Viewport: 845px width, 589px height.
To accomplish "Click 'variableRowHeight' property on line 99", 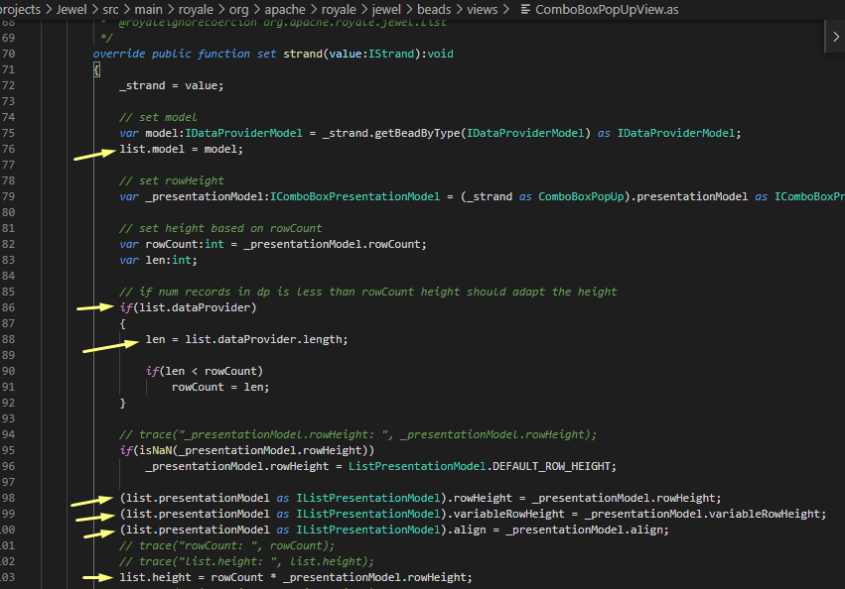I will tap(508, 514).
